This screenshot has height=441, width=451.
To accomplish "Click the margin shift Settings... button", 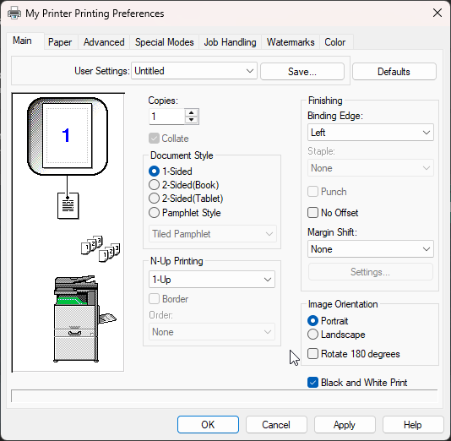I will [x=371, y=272].
